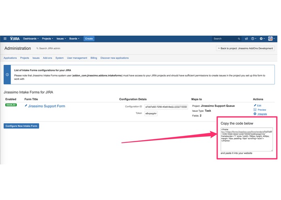Open the Add-ons admin tab

[47, 58]
